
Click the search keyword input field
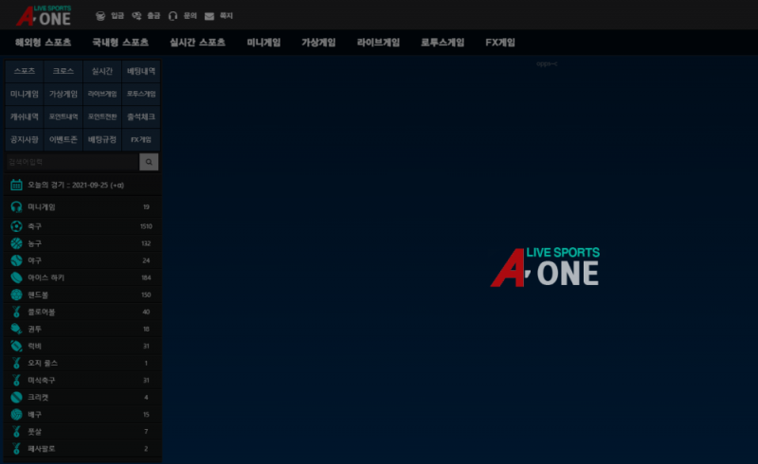point(72,162)
